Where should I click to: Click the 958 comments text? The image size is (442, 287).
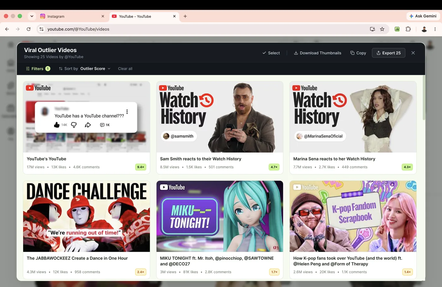87,272
